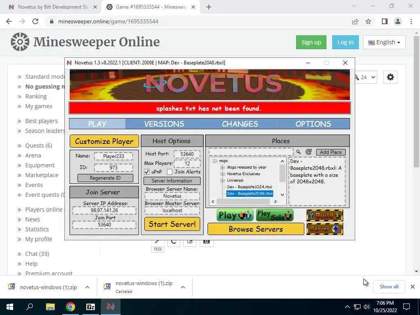Open the OPTIONS tab

[x=313, y=124]
